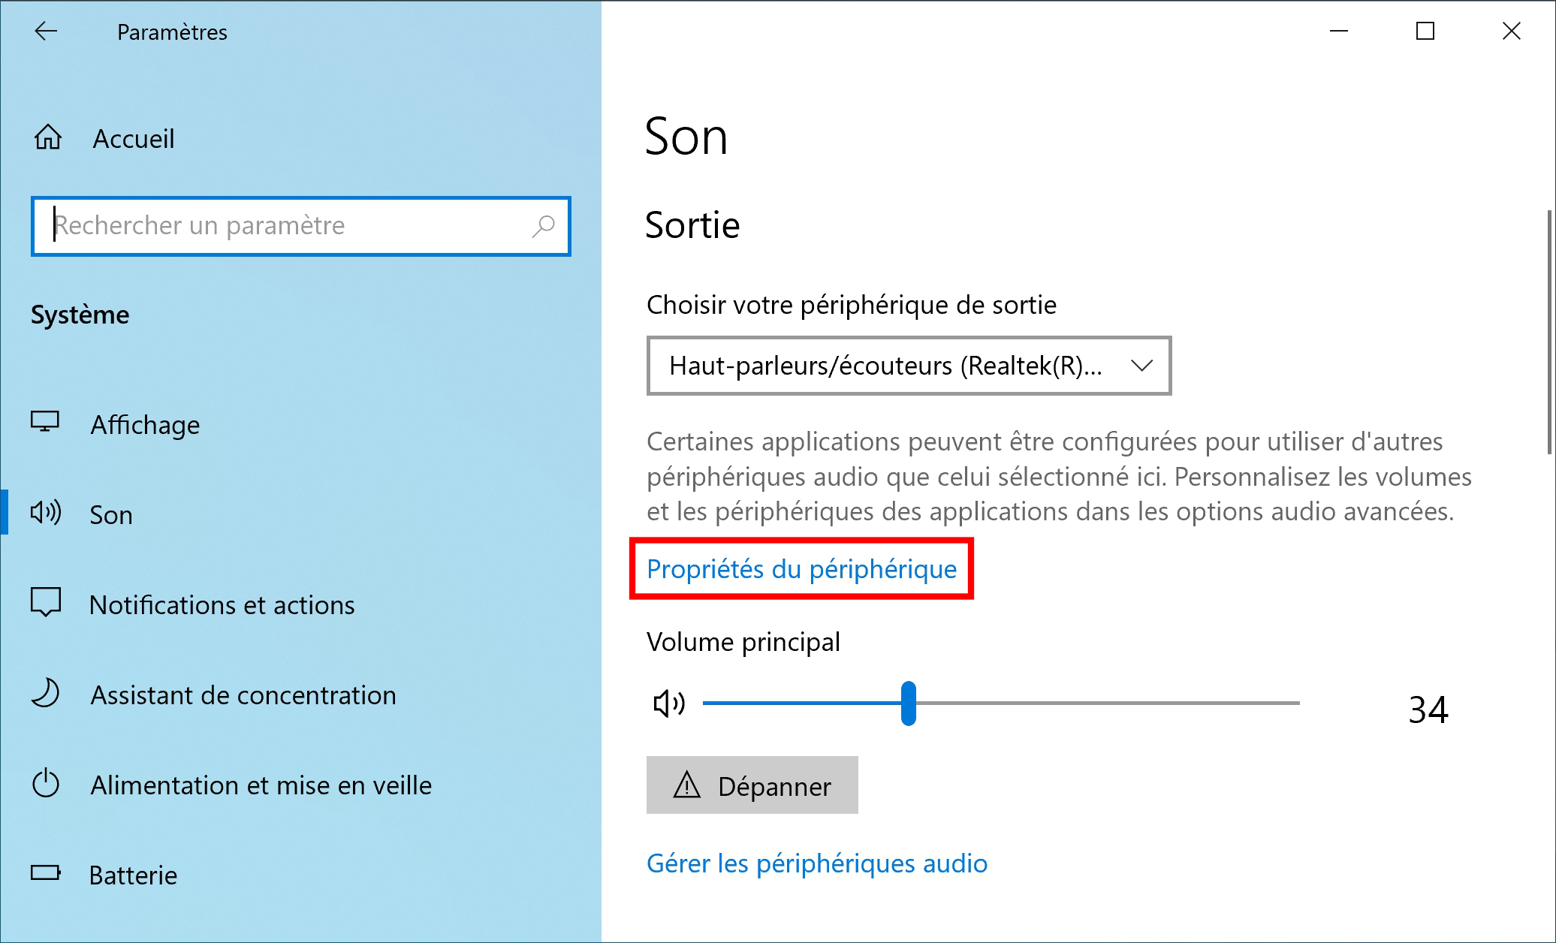Click the Dépanner button
The width and height of the screenshot is (1556, 943).
[752, 785]
